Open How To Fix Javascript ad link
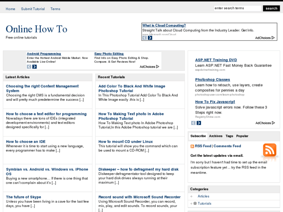This screenshot has width=283, height=212. (215, 102)
